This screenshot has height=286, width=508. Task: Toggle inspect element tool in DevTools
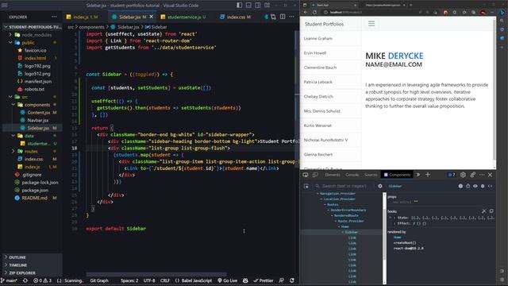point(306,175)
